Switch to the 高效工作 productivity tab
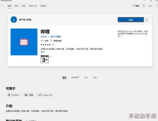Screen dimensions: 158x121 click(33, 6)
